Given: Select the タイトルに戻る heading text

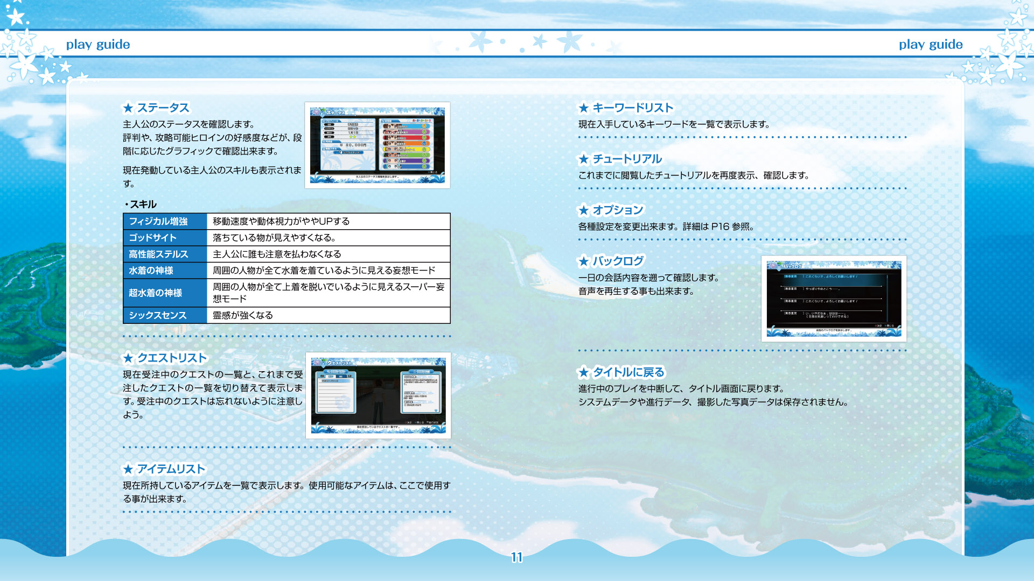Looking at the screenshot, I should point(629,372).
